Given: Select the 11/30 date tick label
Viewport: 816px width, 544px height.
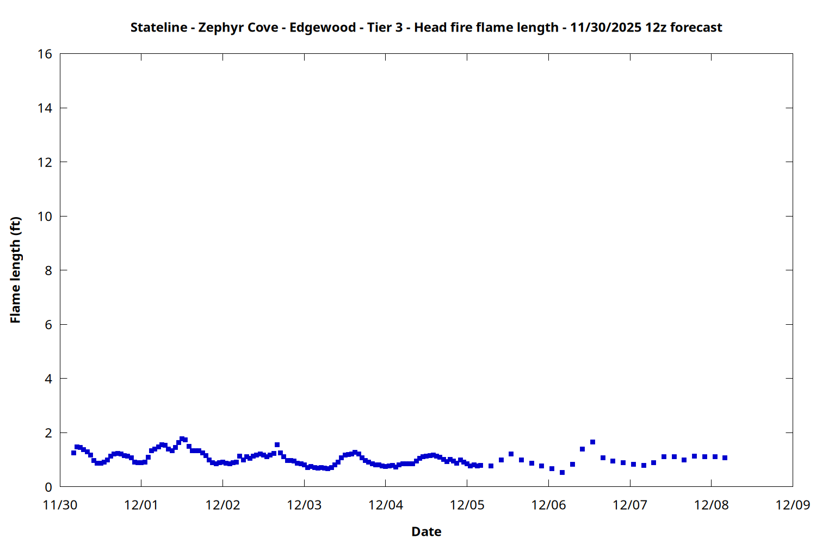Looking at the screenshot, I should coord(60,505).
